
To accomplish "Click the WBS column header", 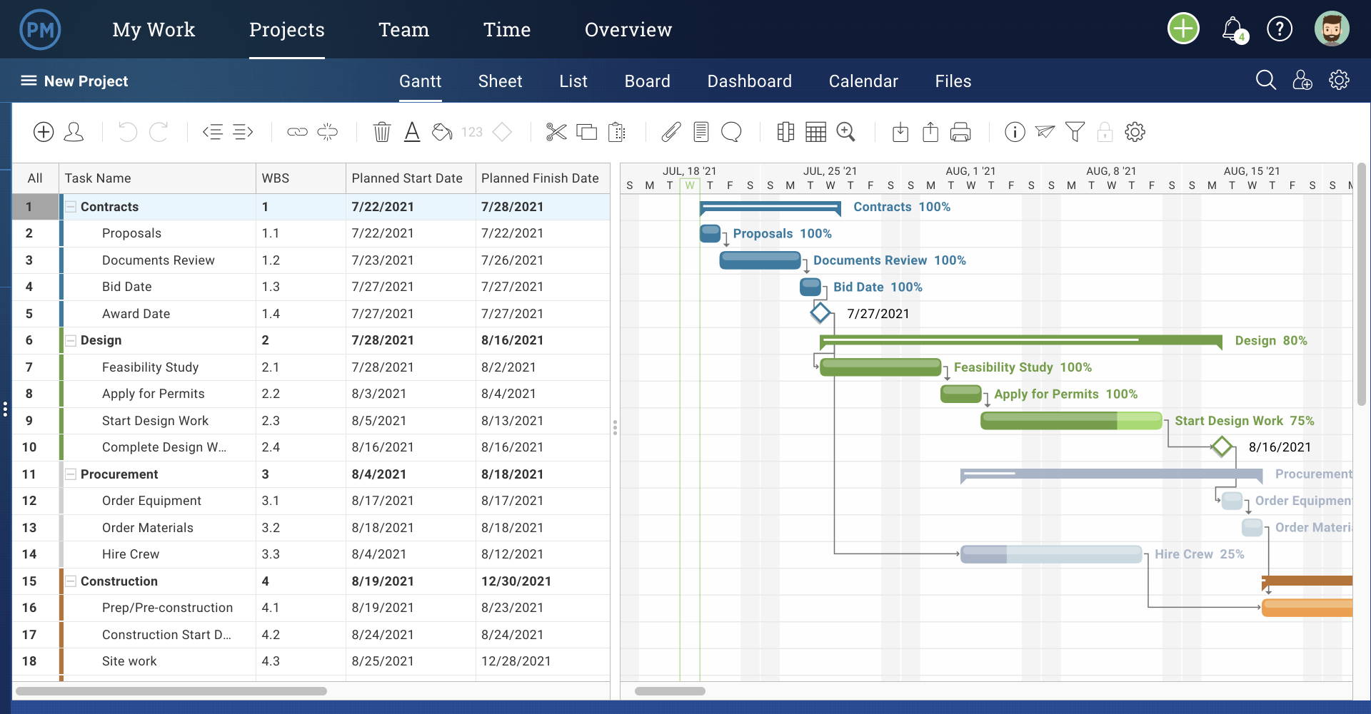I will click(301, 178).
